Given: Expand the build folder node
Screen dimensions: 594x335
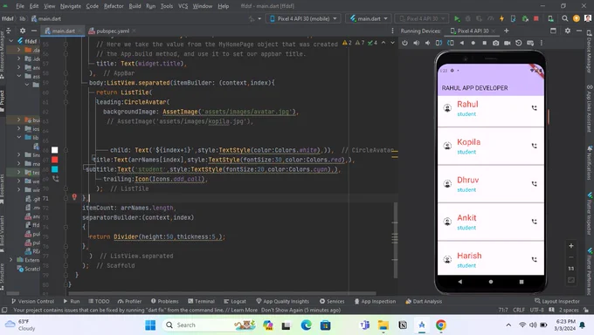Looking at the screenshot, I should tap(19, 120).
